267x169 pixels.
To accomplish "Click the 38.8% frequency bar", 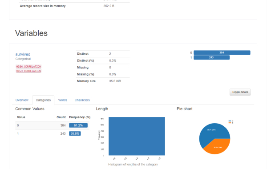I will pos(75,133).
